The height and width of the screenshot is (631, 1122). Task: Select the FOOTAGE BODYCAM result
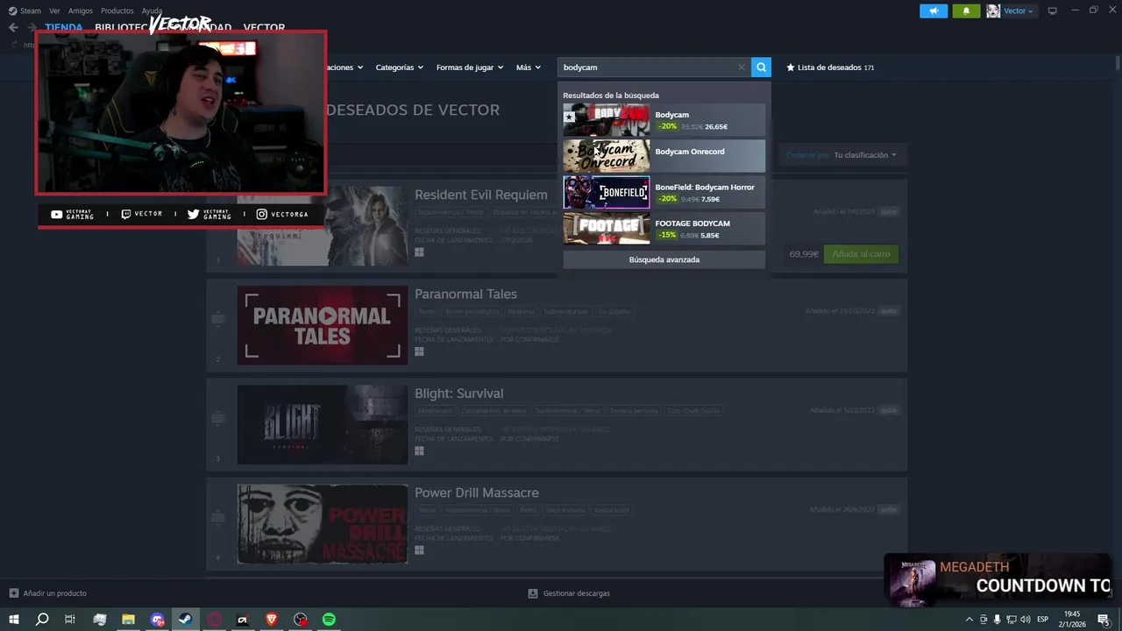[x=664, y=228]
